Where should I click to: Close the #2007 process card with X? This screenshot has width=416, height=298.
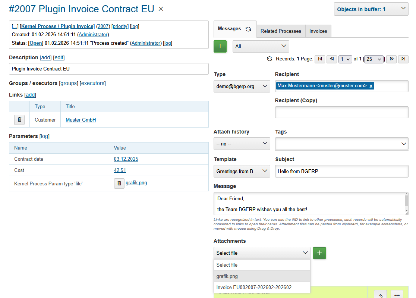click(x=161, y=9)
